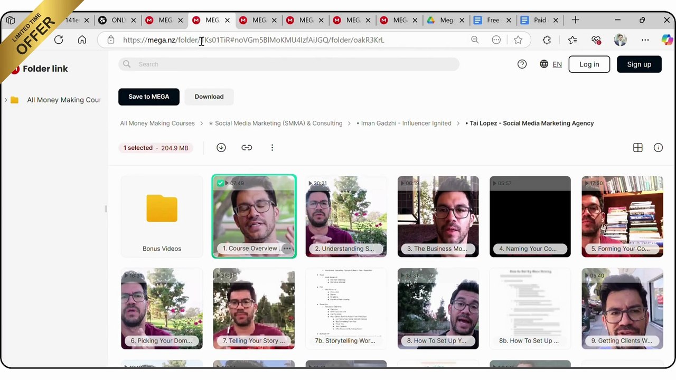Image resolution: width=676 pixels, height=380 pixels.
Task: Click the Search input field
Action: click(x=289, y=64)
